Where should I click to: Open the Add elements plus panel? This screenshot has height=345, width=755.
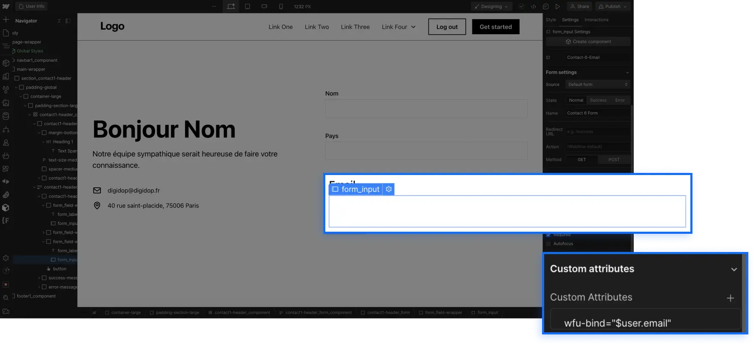point(6,20)
